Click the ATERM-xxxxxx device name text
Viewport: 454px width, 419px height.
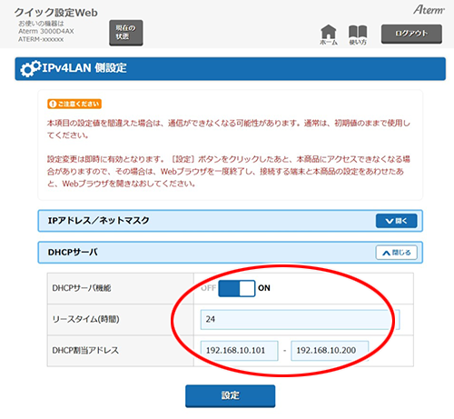pos(41,39)
